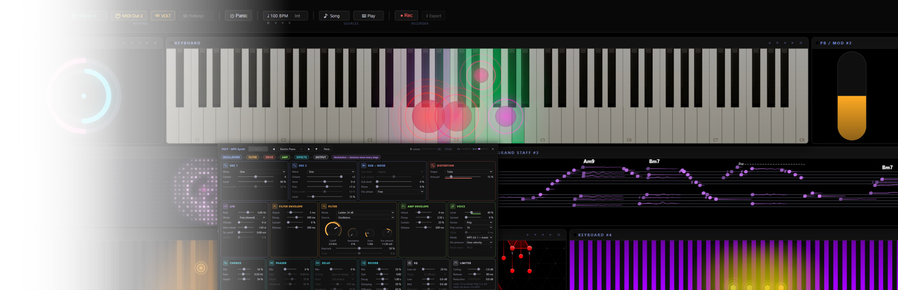Toggle Int tempo sync next to 100 BPM
898x290 pixels.
[x=297, y=16]
